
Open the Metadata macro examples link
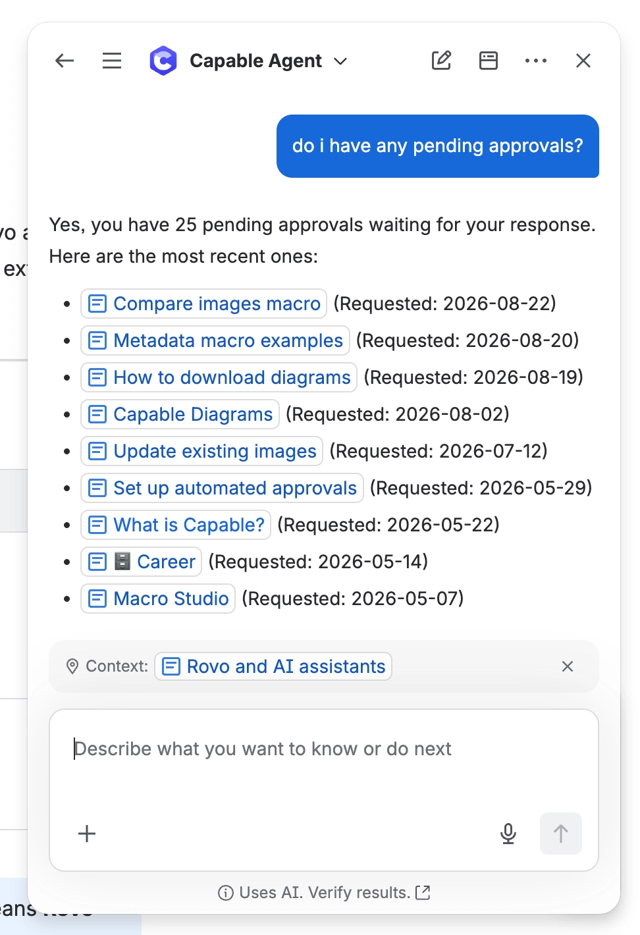pos(215,340)
